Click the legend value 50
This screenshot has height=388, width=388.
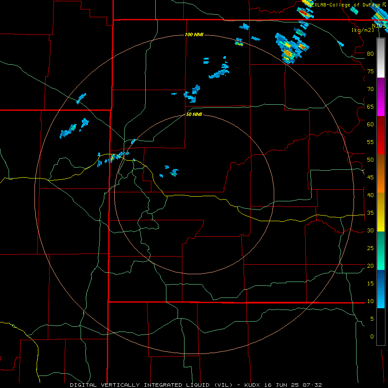(x=370, y=160)
